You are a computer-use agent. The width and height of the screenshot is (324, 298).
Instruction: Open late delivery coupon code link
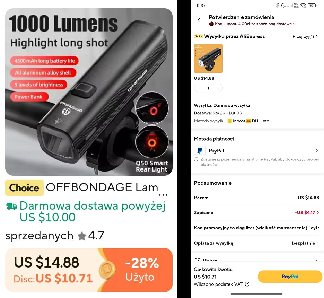(x=252, y=24)
